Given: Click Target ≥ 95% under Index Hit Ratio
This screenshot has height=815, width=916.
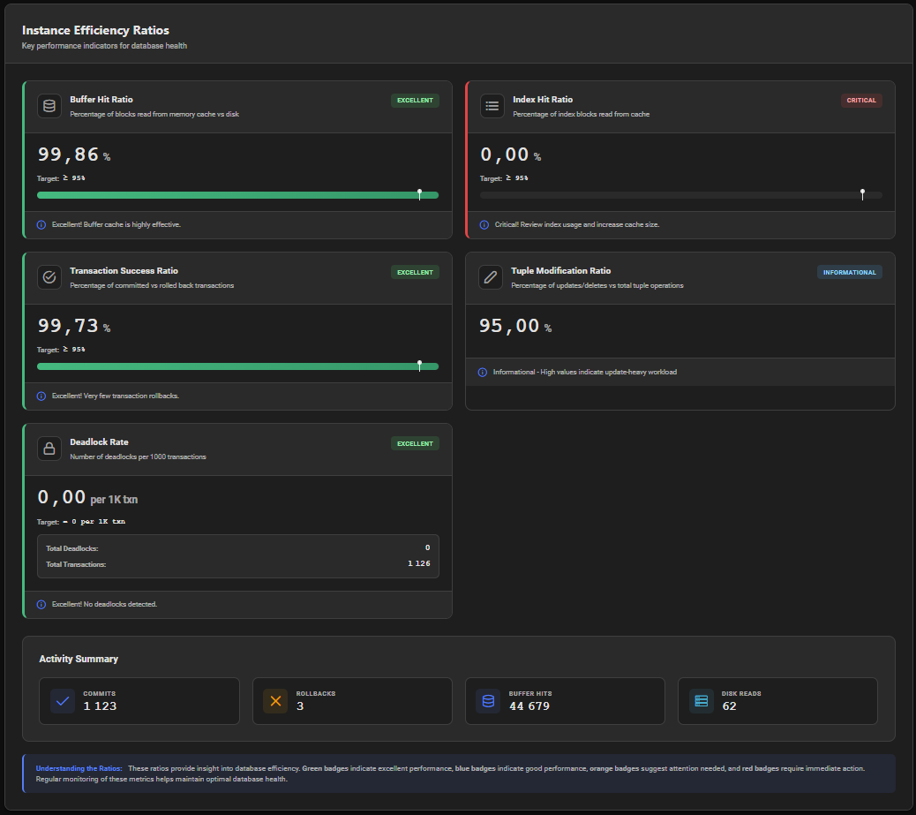Looking at the screenshot, I should [504, 178].
